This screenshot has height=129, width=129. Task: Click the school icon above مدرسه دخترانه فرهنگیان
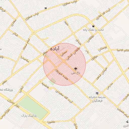[x=97, y=93]
